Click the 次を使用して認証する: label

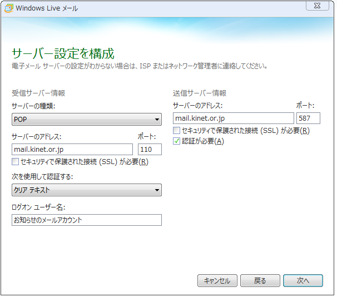click(43, 177)
